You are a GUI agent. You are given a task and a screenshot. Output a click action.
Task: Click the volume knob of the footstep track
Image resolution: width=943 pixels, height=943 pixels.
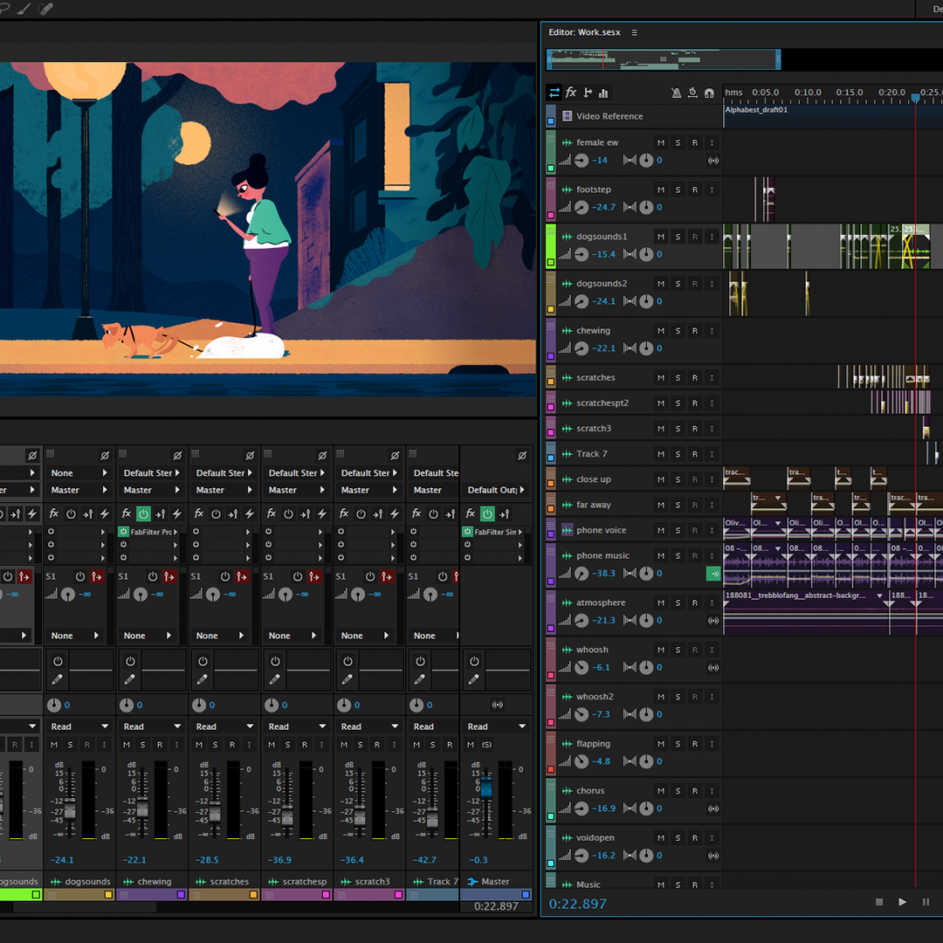(581, 208)
